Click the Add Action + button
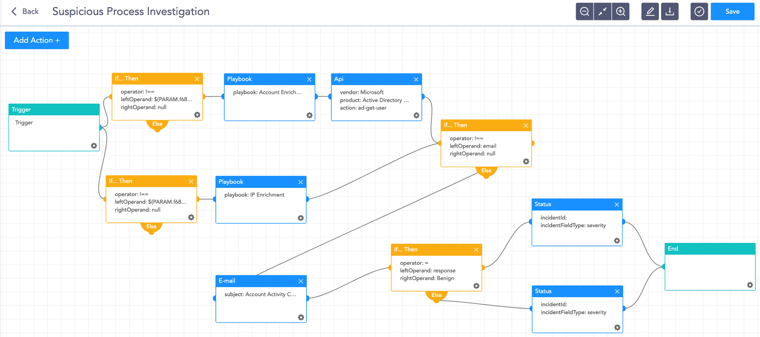 coord(37,40)
